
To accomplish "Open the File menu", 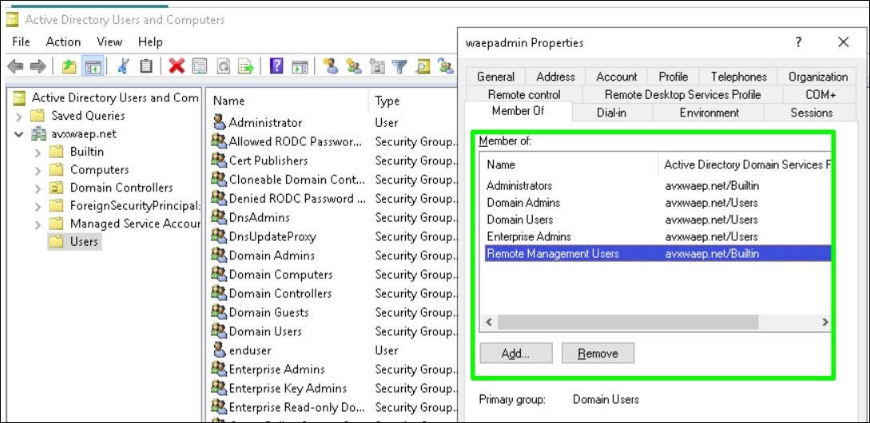I will pyautogui.click(x=21, y=42).
